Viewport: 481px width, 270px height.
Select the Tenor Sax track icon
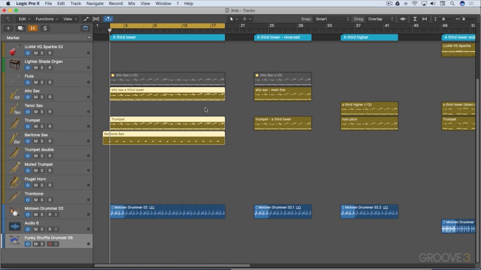(14, 109)
